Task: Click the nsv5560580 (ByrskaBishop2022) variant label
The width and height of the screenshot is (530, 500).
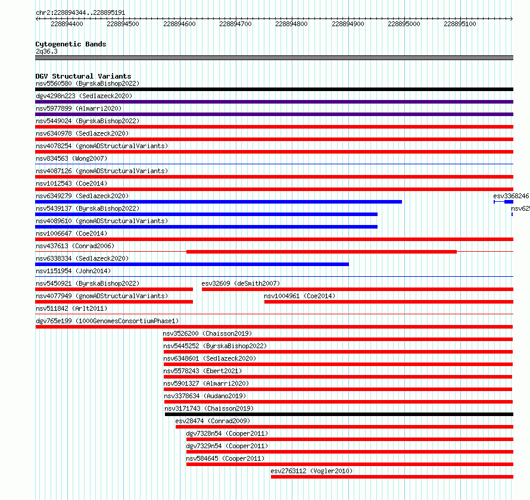Action: (x=88, y=83)
